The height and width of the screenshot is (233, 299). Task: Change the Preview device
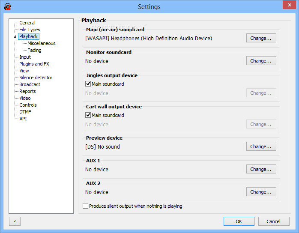261,146
